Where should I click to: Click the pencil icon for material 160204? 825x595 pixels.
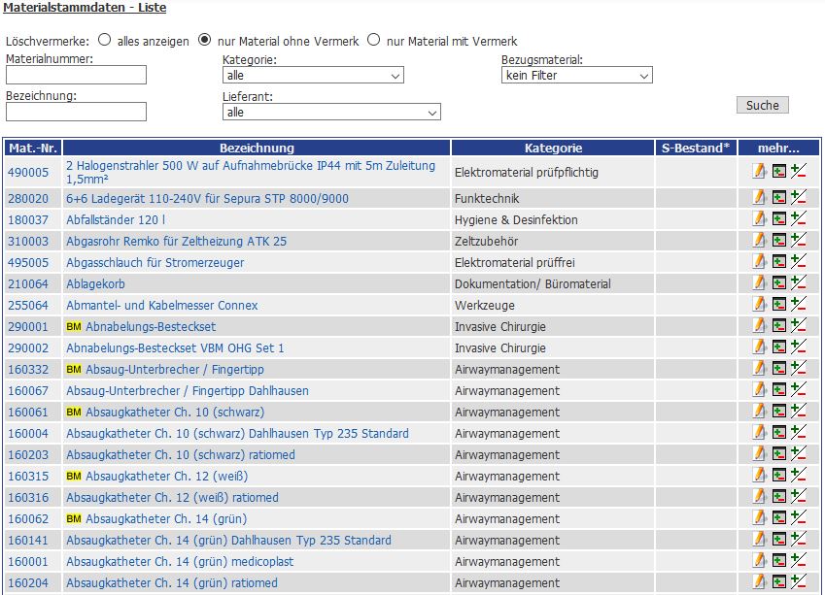tap(759, 582)
